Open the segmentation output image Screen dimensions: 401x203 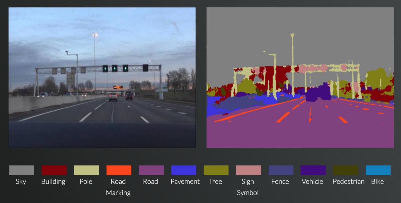[300, 77]
